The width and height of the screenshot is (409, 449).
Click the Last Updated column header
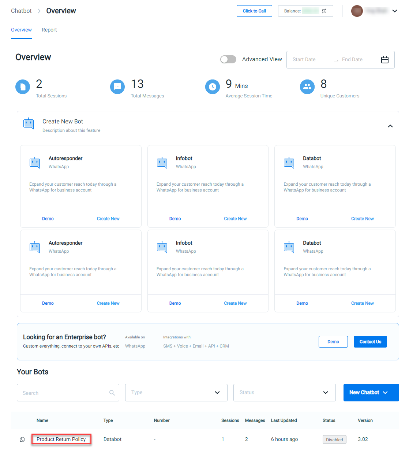tap(284, 420)
